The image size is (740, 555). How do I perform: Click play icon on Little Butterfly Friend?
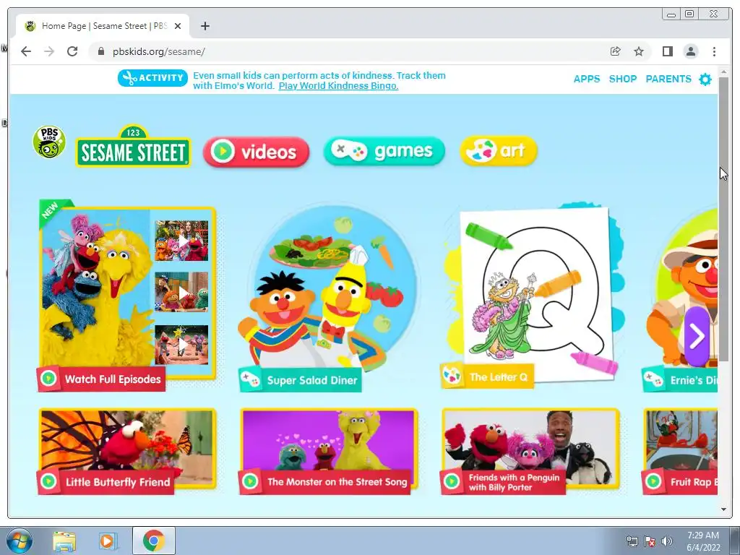pos(48,481)
